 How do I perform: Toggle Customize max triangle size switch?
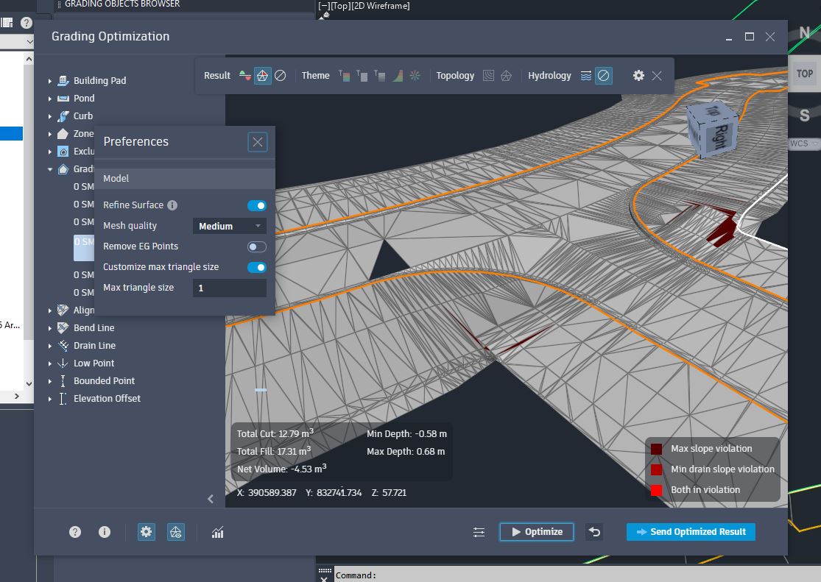pos(256,267)
